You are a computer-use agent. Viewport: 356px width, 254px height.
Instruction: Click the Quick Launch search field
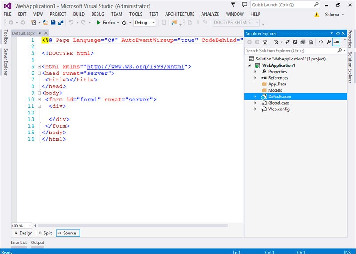coord(285,5)
